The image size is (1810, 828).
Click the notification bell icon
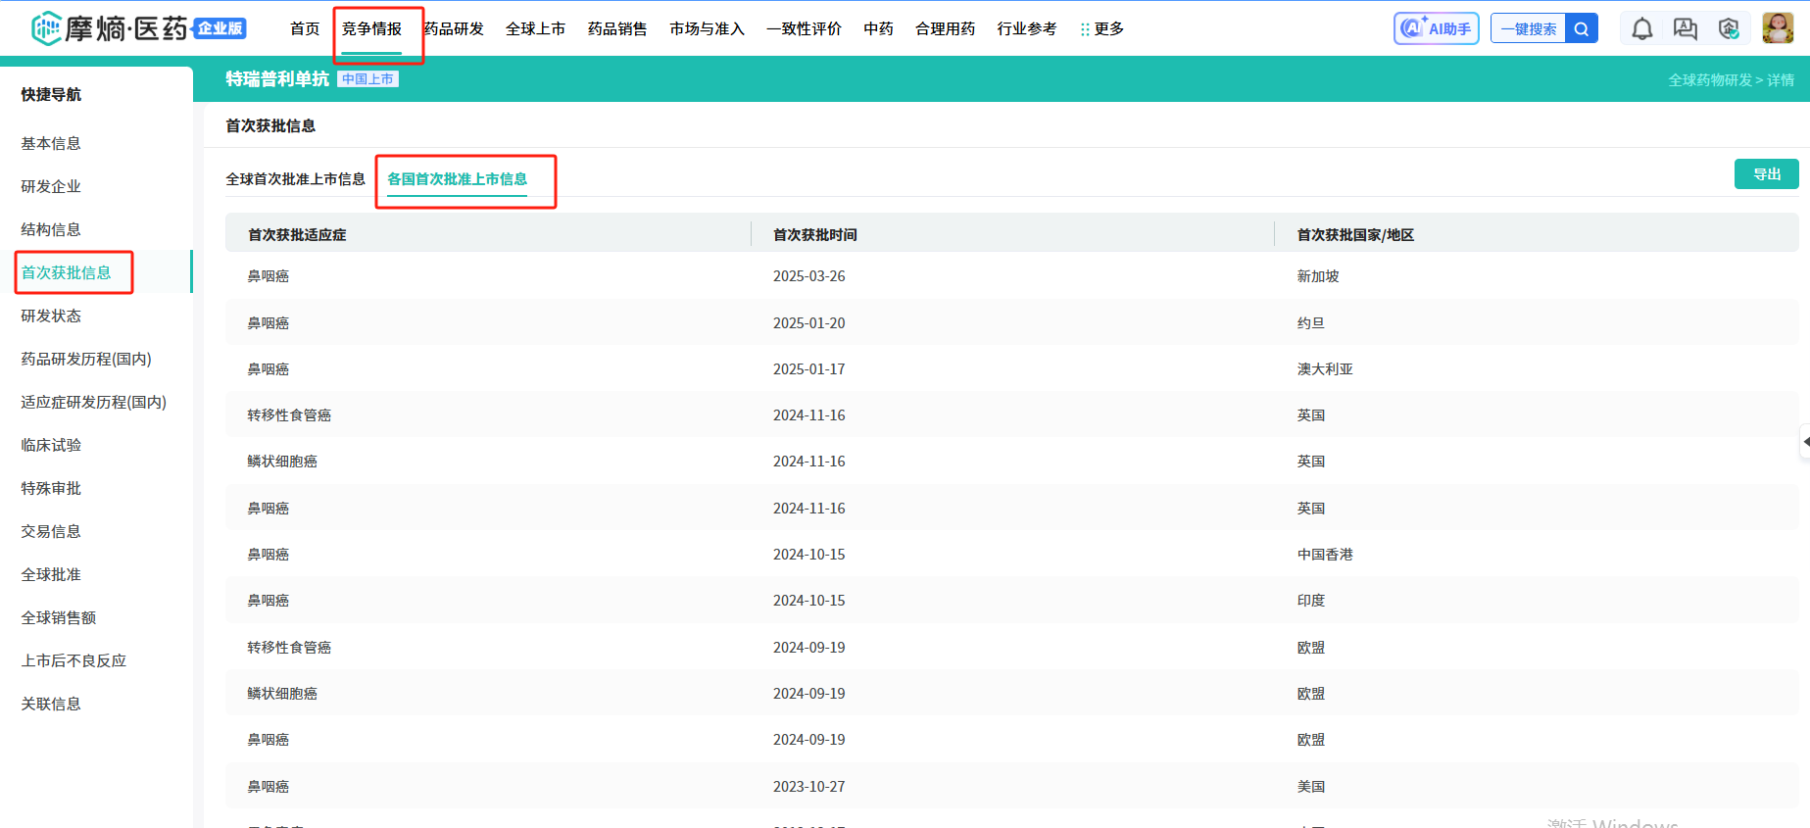(1641, 29)
